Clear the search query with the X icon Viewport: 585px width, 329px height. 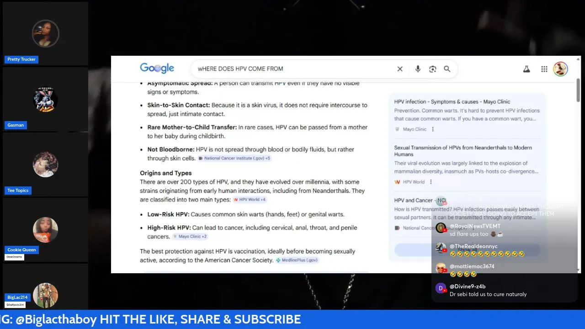[x=400, y=69]
